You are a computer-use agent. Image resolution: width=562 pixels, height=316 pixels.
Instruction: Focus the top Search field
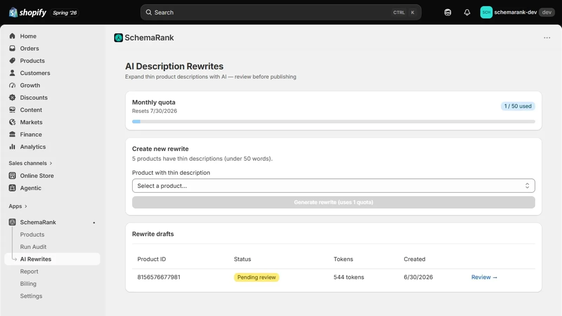pos(281,12)
